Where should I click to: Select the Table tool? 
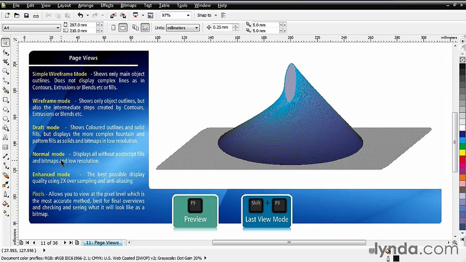point(5,147)
